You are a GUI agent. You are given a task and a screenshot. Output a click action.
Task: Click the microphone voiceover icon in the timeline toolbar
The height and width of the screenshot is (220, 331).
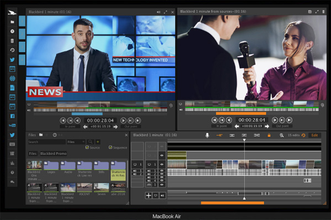[x=207, y=135]
